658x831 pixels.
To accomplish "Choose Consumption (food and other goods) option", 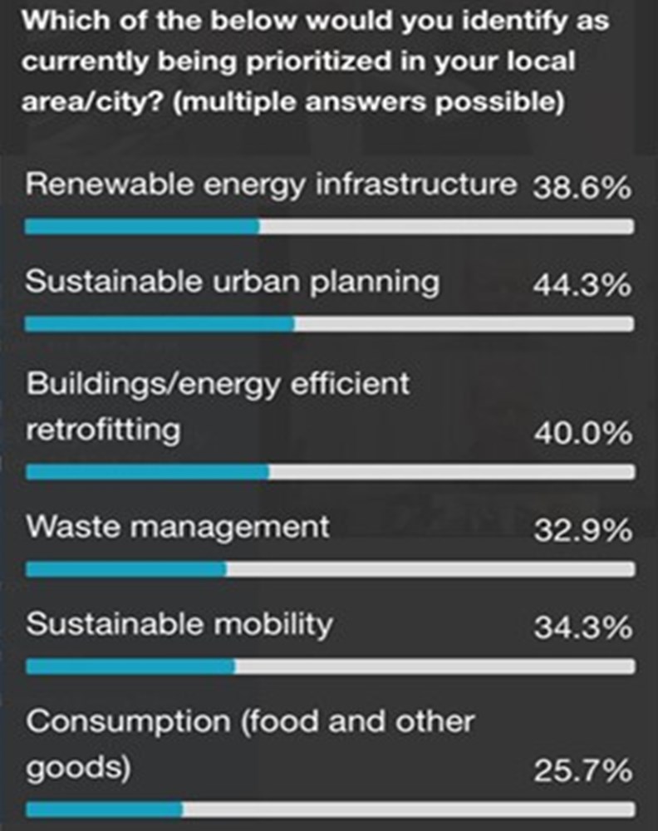I will click(x=249, y=744).
